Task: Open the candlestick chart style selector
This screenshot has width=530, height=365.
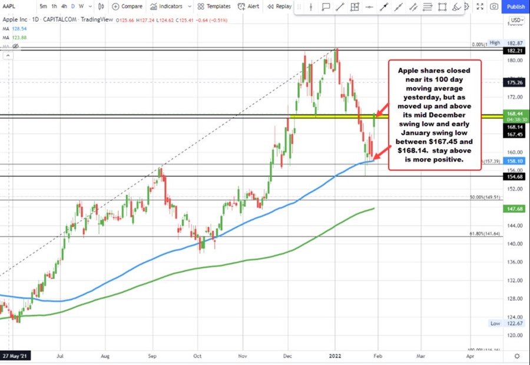Action: tap(101, 6)
